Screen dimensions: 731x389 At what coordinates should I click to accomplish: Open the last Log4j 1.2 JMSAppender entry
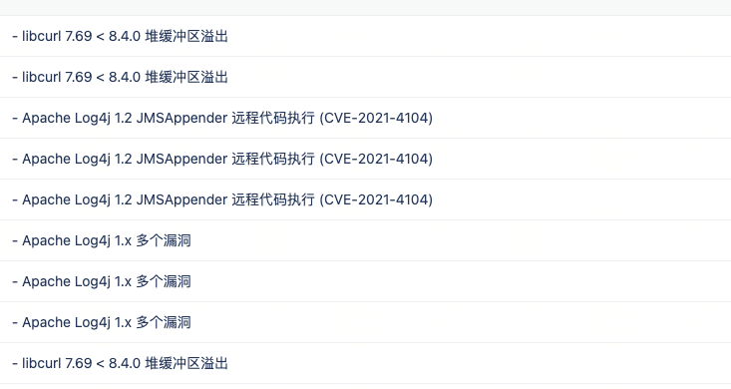[365, 199]
